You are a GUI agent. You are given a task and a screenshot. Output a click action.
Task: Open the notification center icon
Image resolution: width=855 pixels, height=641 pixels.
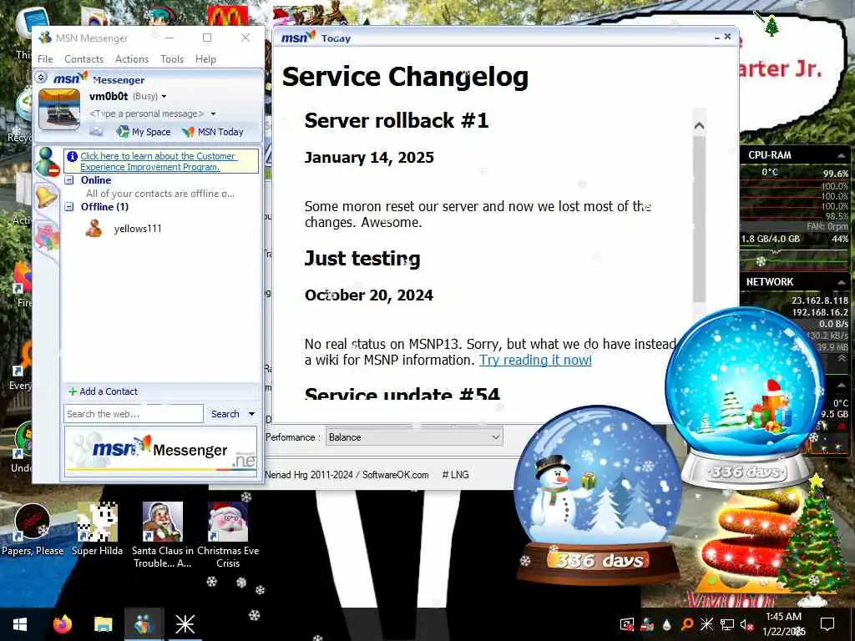[827, 624]
